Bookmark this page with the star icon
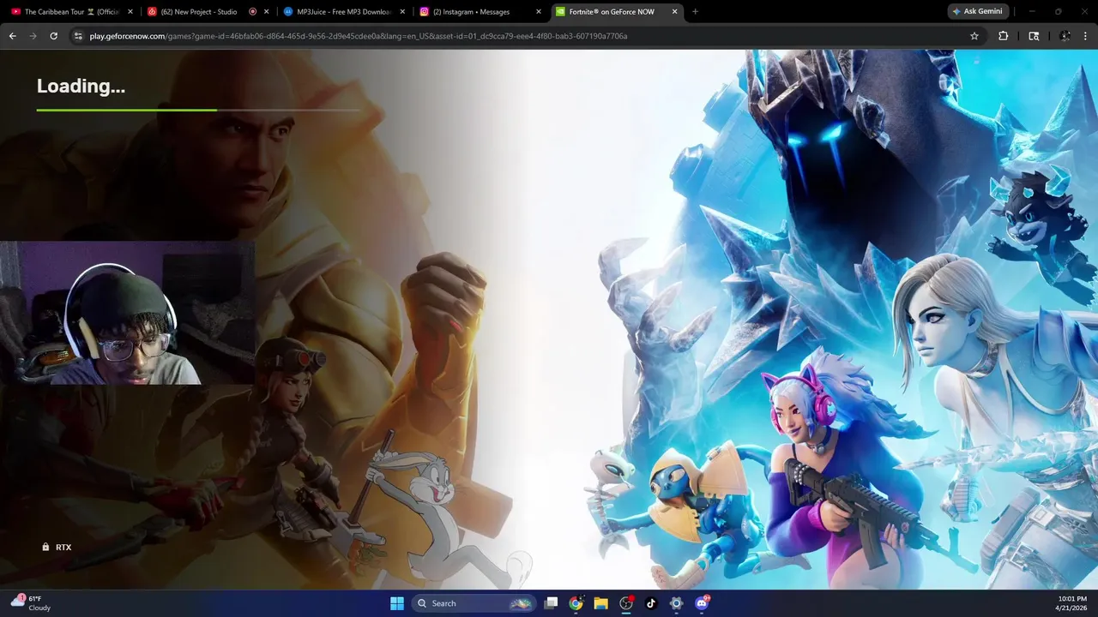1098x617 pixels. pyautogui.click(x=974, y=36)
